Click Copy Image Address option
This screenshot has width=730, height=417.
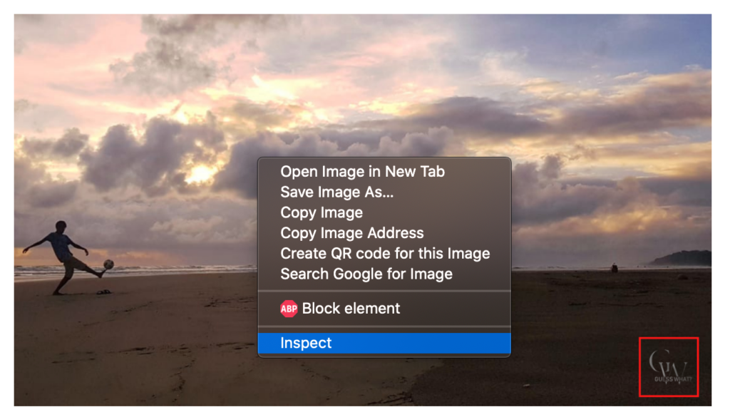pos(351,233)
